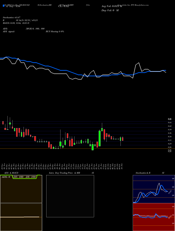This screenshot has height=231, width=175.
Task: Click the 0.36 price axis label
Action: pos(169,133)
